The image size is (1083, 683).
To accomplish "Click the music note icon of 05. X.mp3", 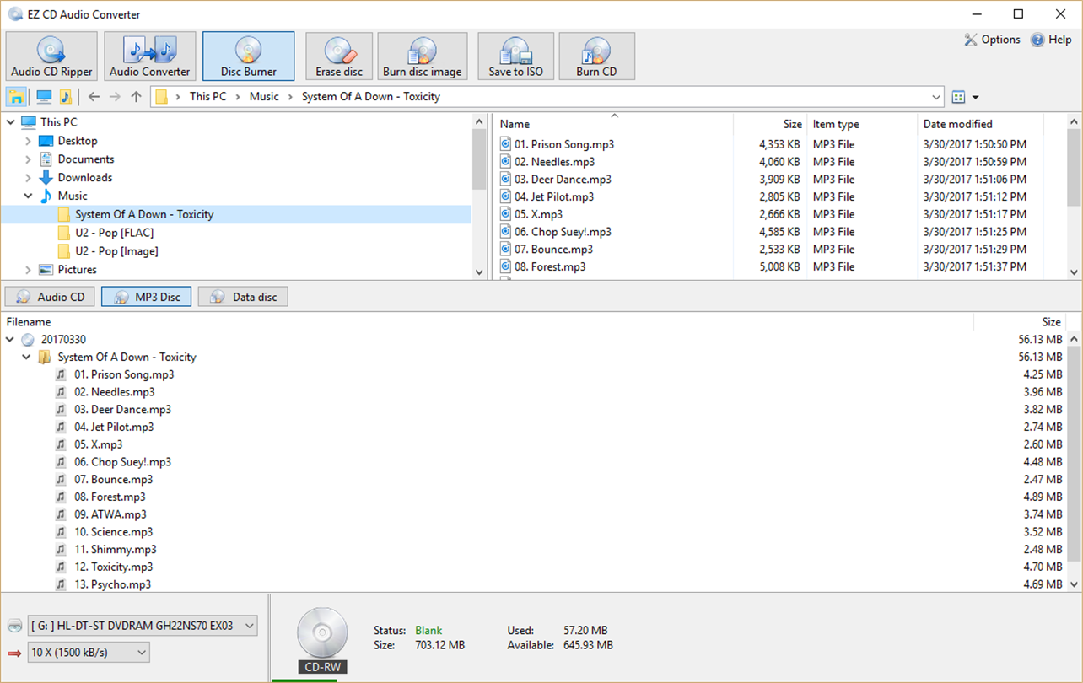I will click(x=61, y=444).
